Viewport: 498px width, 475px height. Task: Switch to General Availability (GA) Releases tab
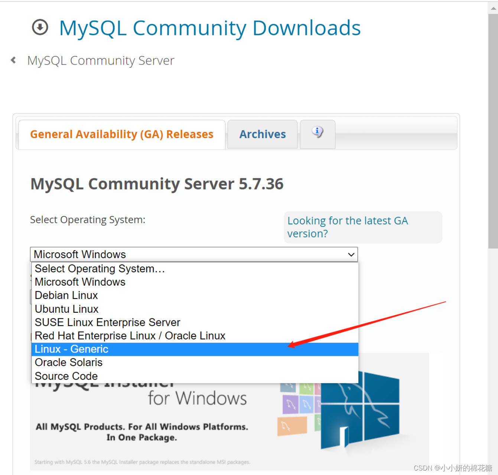(122, 134)
